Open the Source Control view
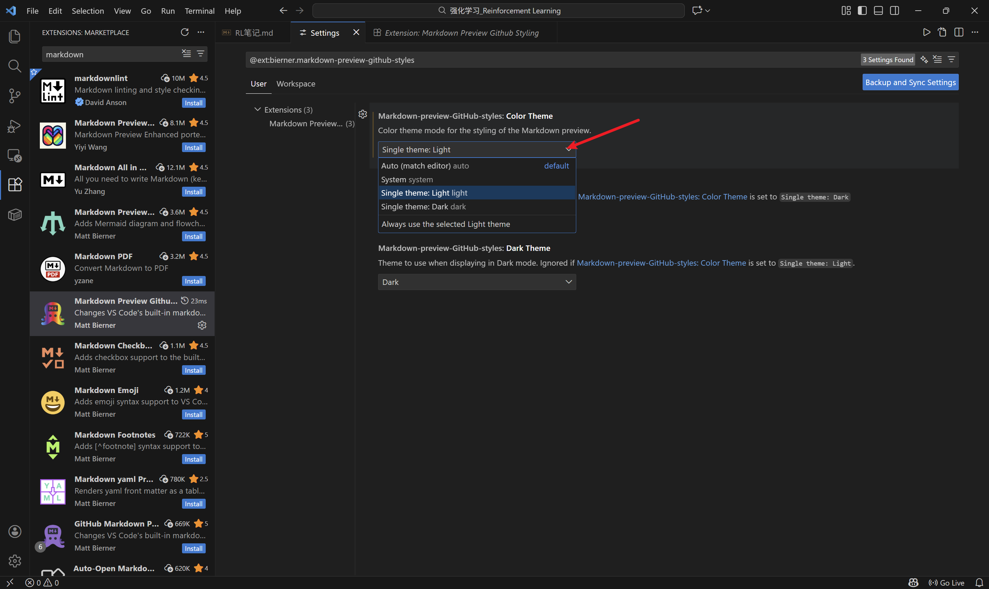The image size is (989, 589). click(x=15, y=96)
